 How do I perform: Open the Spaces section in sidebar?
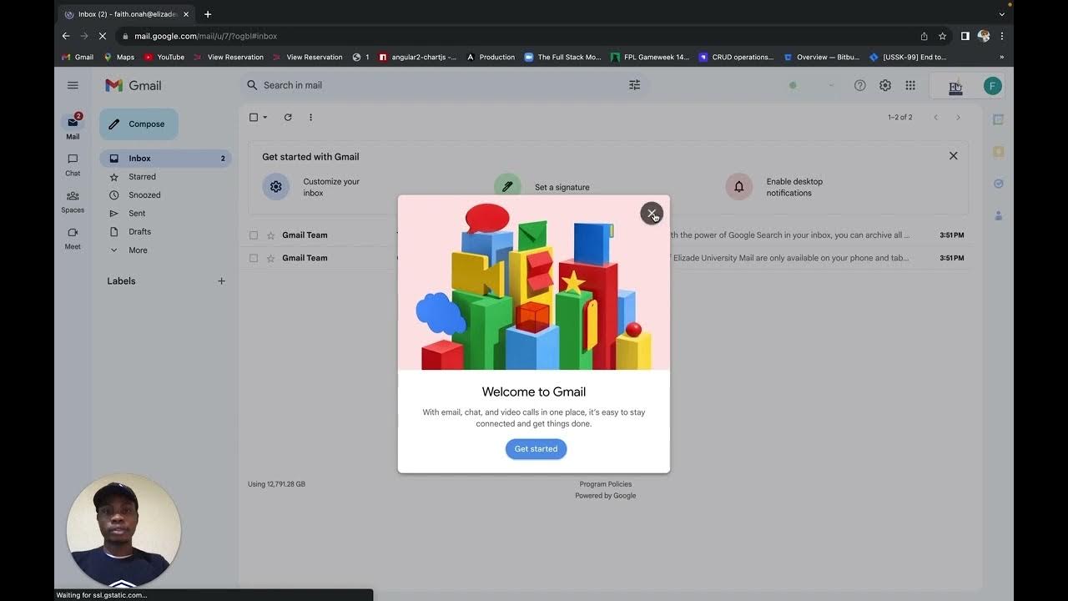(73, 201)
